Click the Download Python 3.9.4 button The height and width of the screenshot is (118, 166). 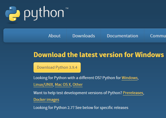point(57,67)
